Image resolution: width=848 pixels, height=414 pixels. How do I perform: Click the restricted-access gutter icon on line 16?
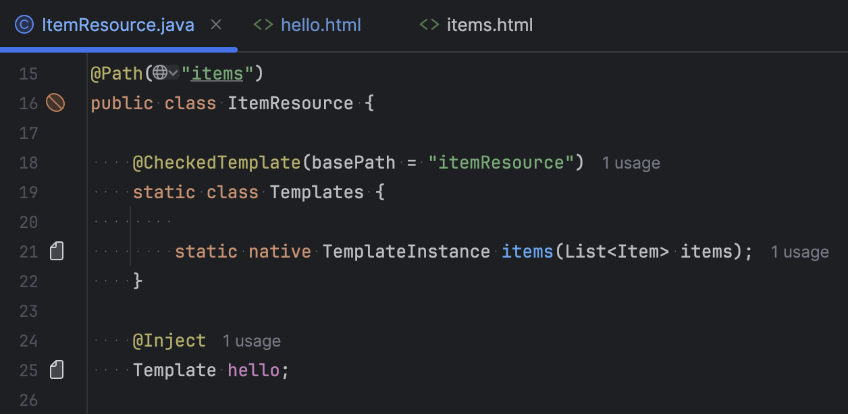point(57,103)
